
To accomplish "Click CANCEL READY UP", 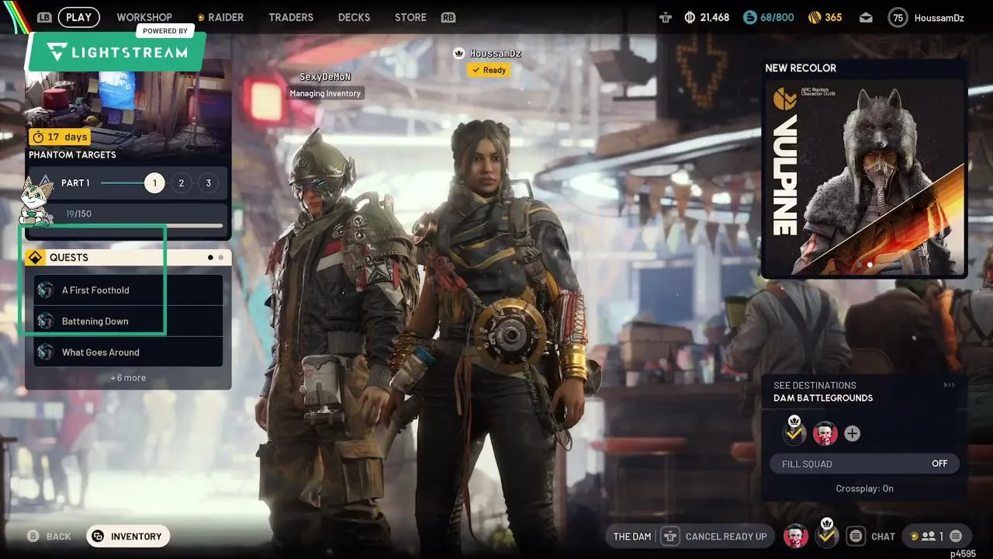I will coord(726,536).
